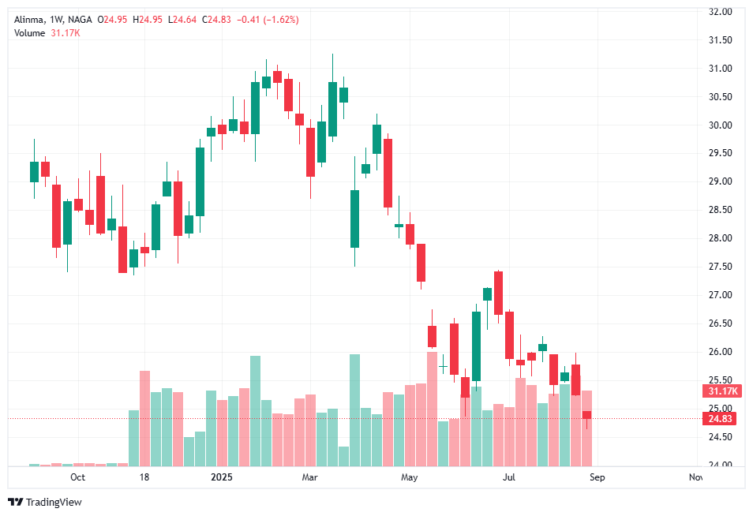753x516 pixels.
Task: Open the TradingView text link
Action: click(54, 502)
